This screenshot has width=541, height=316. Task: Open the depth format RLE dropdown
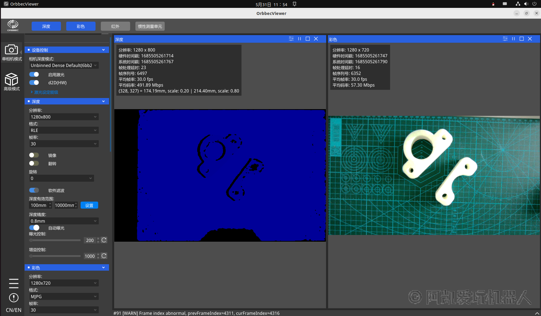tap(64, 130)
